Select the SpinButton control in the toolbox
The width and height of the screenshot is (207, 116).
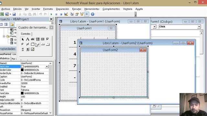(x=27, y=49)
